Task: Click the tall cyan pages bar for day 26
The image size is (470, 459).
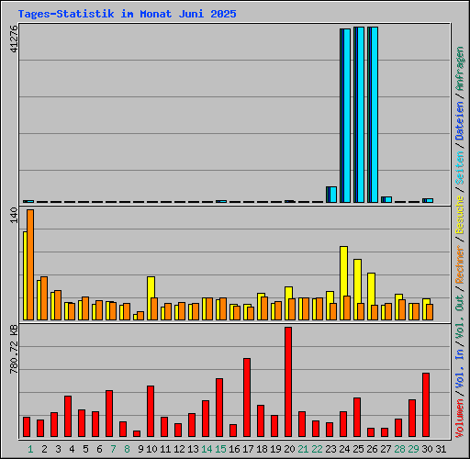Action: tap(375, 115)
